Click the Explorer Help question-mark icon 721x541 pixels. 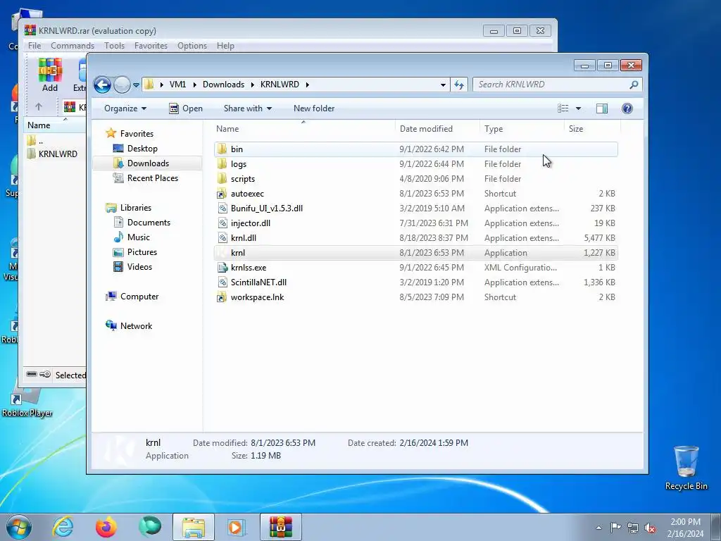point(627,108)
